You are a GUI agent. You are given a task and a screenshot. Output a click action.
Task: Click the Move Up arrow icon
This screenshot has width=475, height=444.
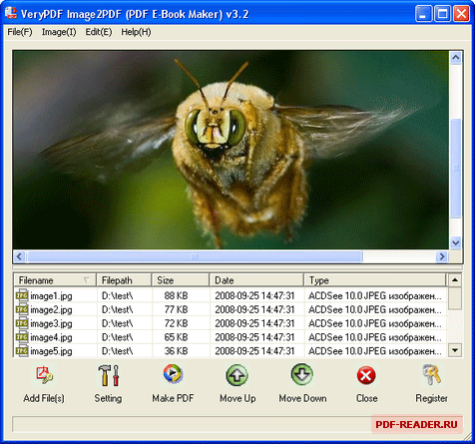(x=237, y=375)
